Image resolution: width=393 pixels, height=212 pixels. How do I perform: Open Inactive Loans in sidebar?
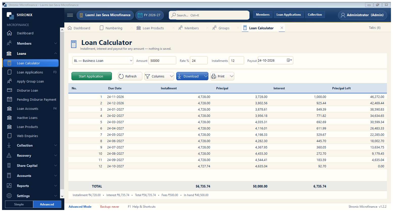[31, 118]
